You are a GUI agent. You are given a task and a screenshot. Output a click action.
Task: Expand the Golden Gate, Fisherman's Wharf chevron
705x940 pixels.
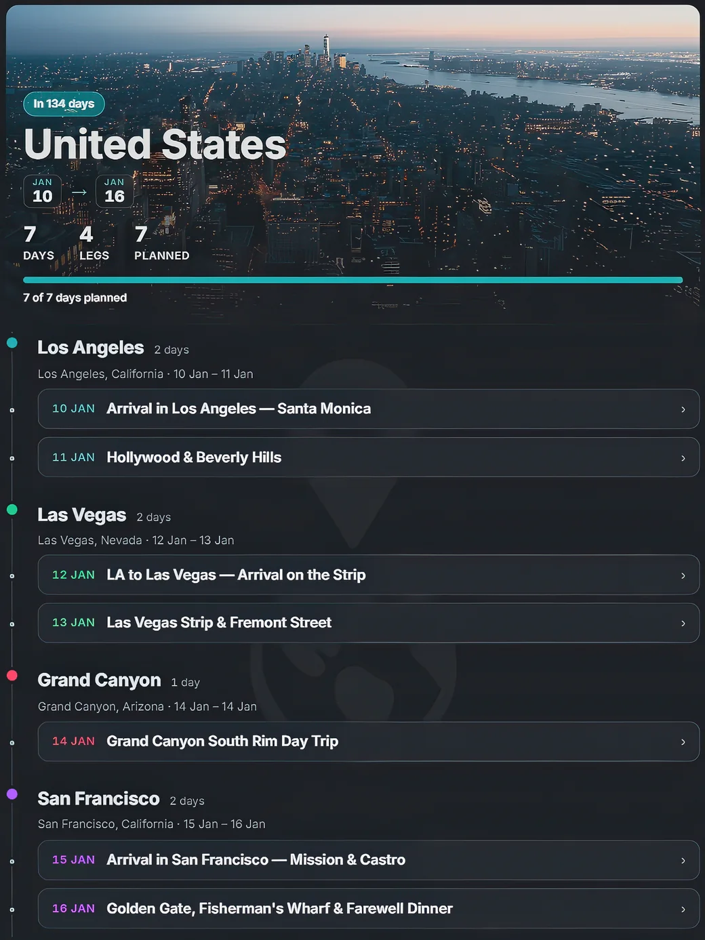[683, 910]
